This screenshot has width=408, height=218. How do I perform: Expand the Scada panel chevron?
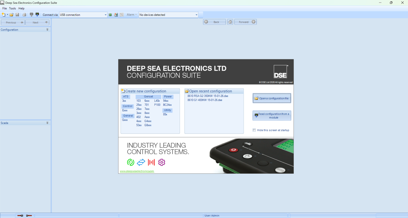pyautogui.click(x=47, y=123)
